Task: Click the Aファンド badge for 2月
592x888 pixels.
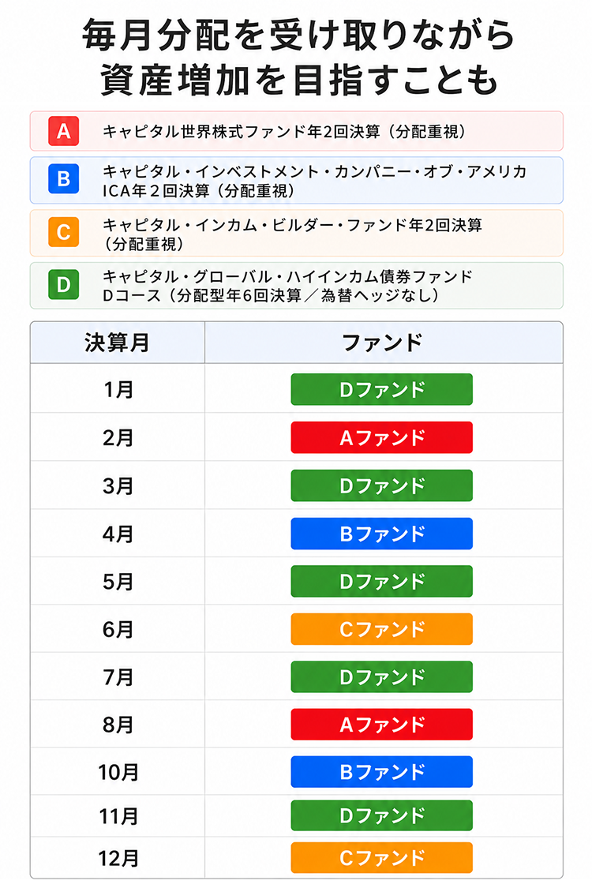Action: [382, 437]
